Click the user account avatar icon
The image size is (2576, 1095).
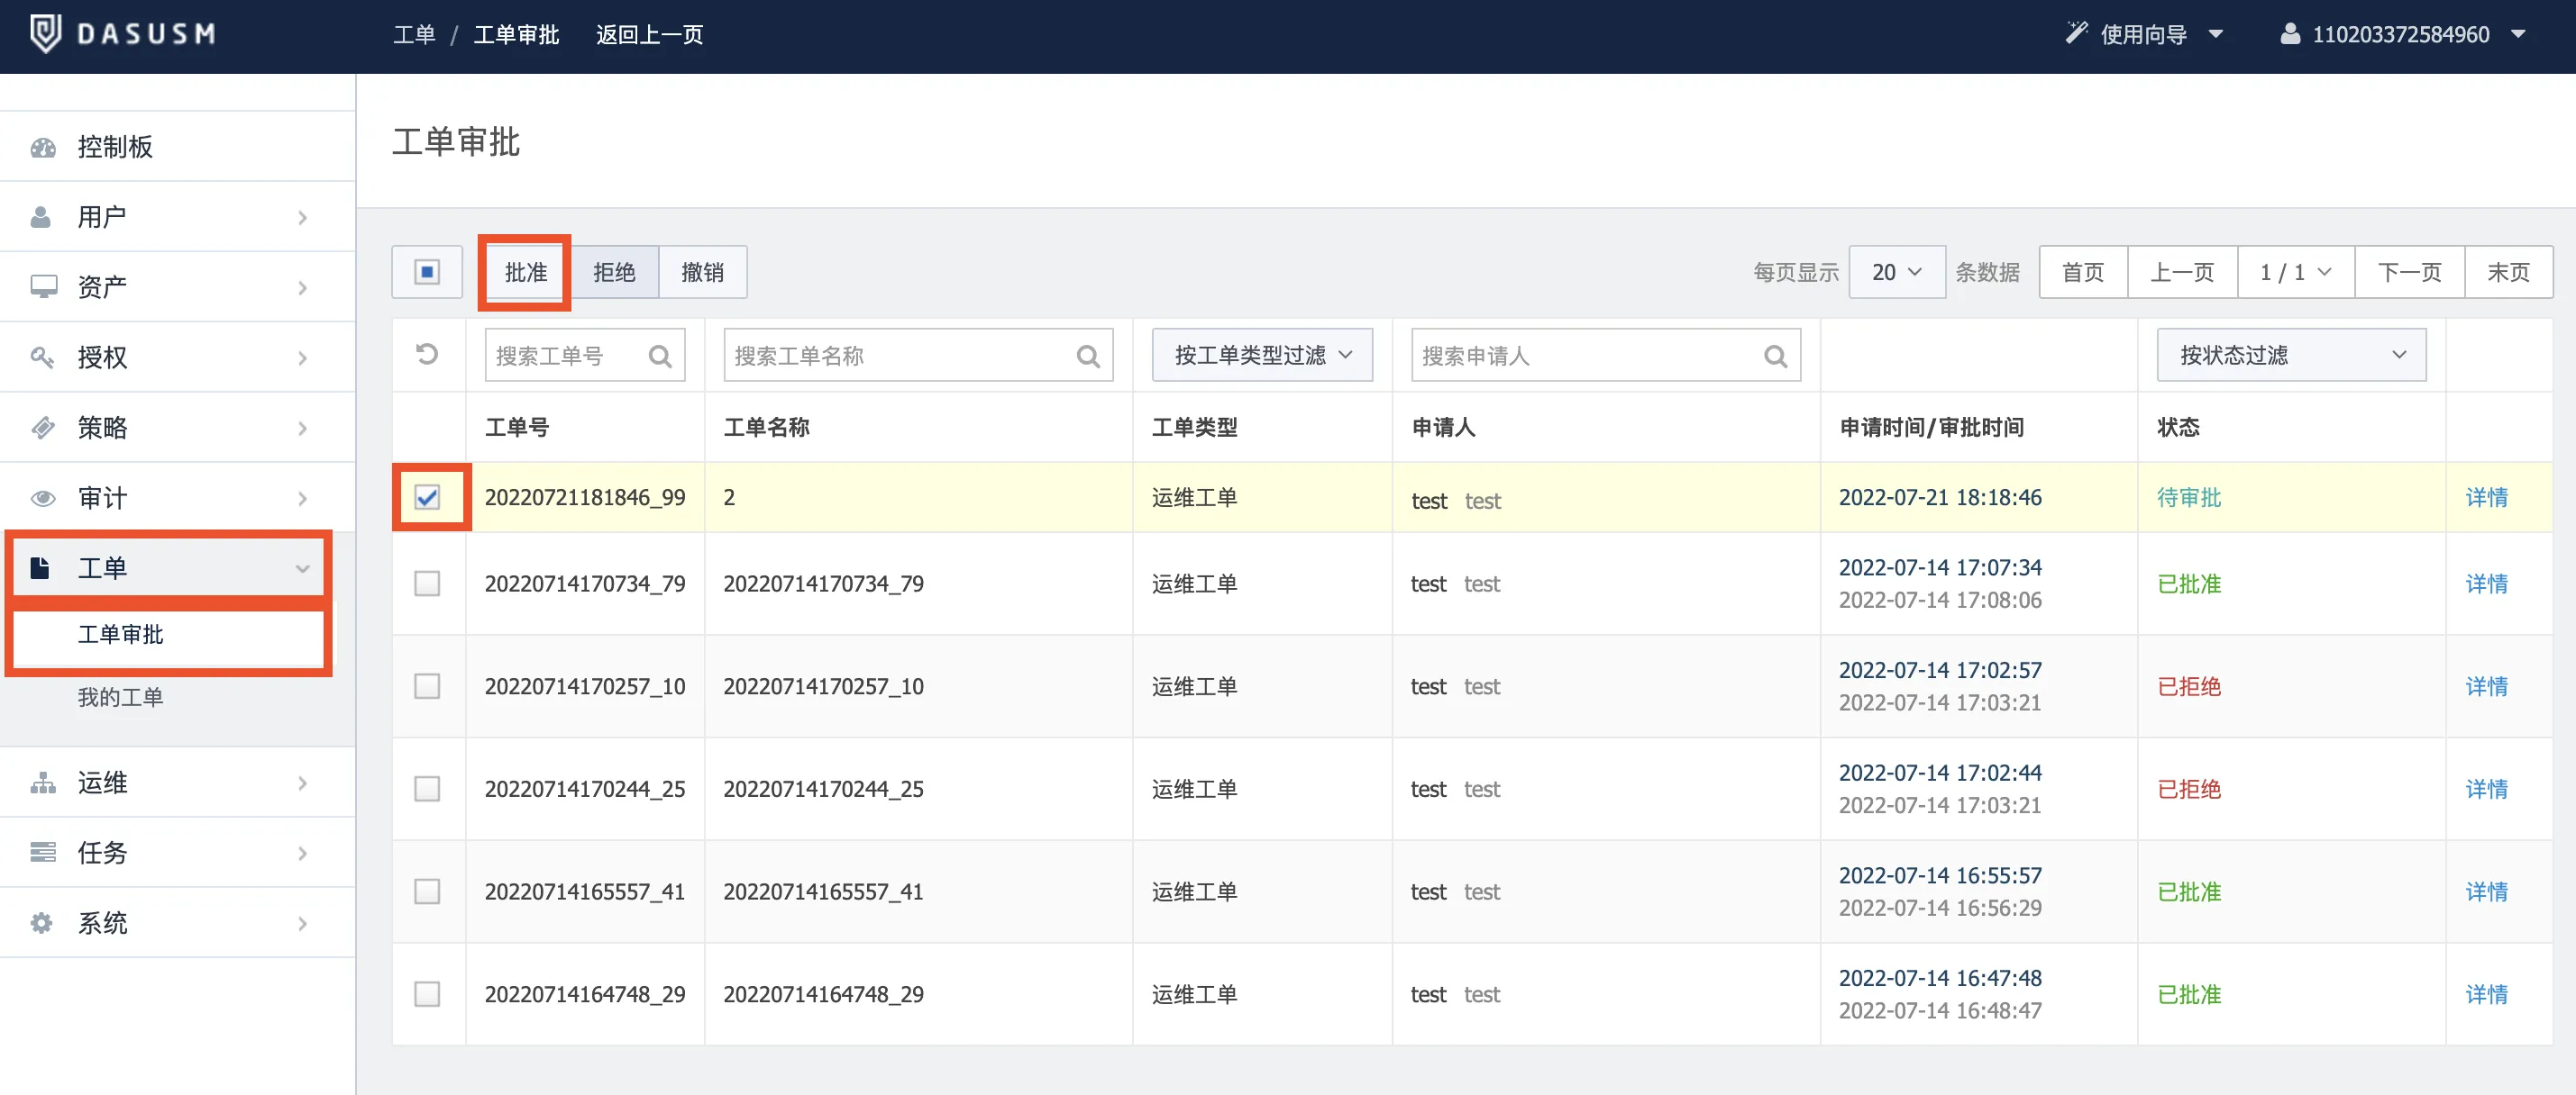[x=2289, y=34]
